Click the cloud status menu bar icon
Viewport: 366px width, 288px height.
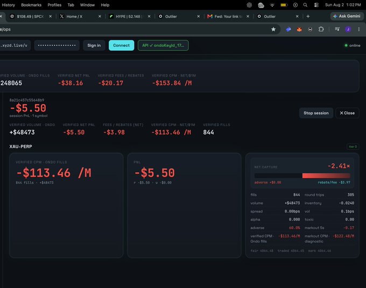click(x=261, y=5)
